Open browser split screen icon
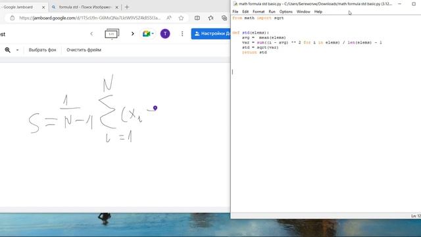 pyautogui.click(x=197, y=18)
